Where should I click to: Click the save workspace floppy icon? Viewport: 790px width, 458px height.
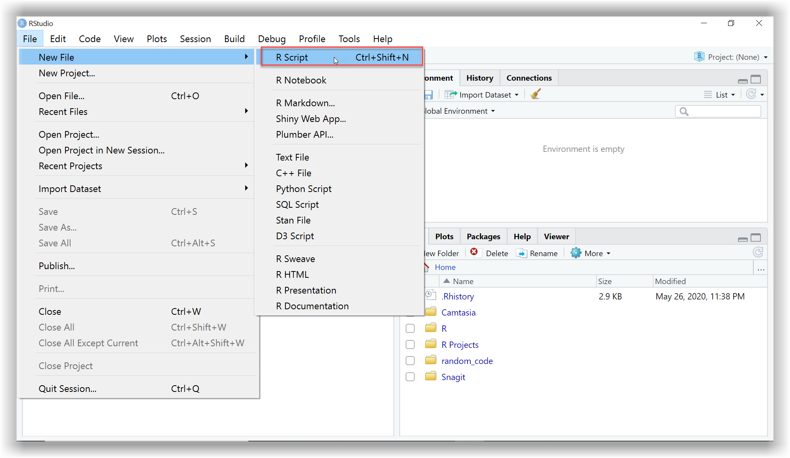click(x=429, y=95)
